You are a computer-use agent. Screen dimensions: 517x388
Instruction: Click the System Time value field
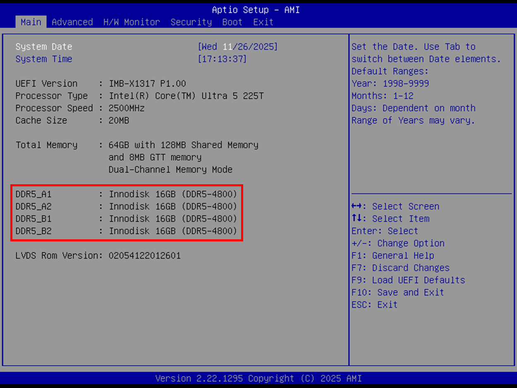(x=222, y=59)
